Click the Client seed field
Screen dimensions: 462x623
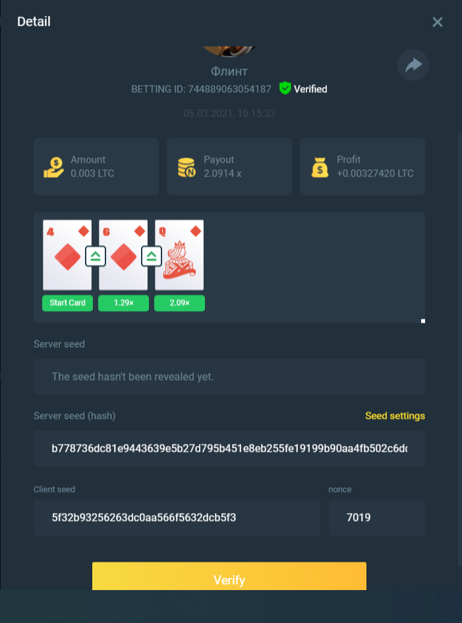(x=177, y=518)
